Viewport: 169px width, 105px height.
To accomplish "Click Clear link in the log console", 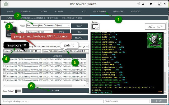I will 160,92.
